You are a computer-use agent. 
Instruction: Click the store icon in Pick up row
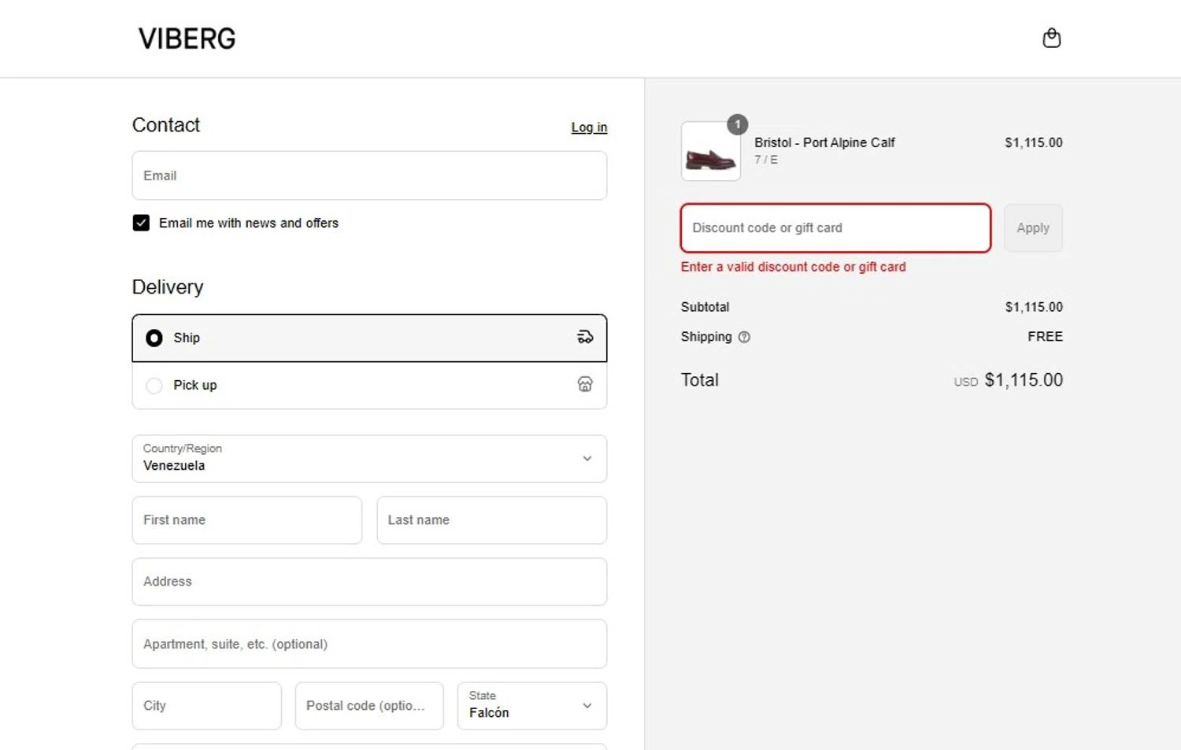(585, 384)
